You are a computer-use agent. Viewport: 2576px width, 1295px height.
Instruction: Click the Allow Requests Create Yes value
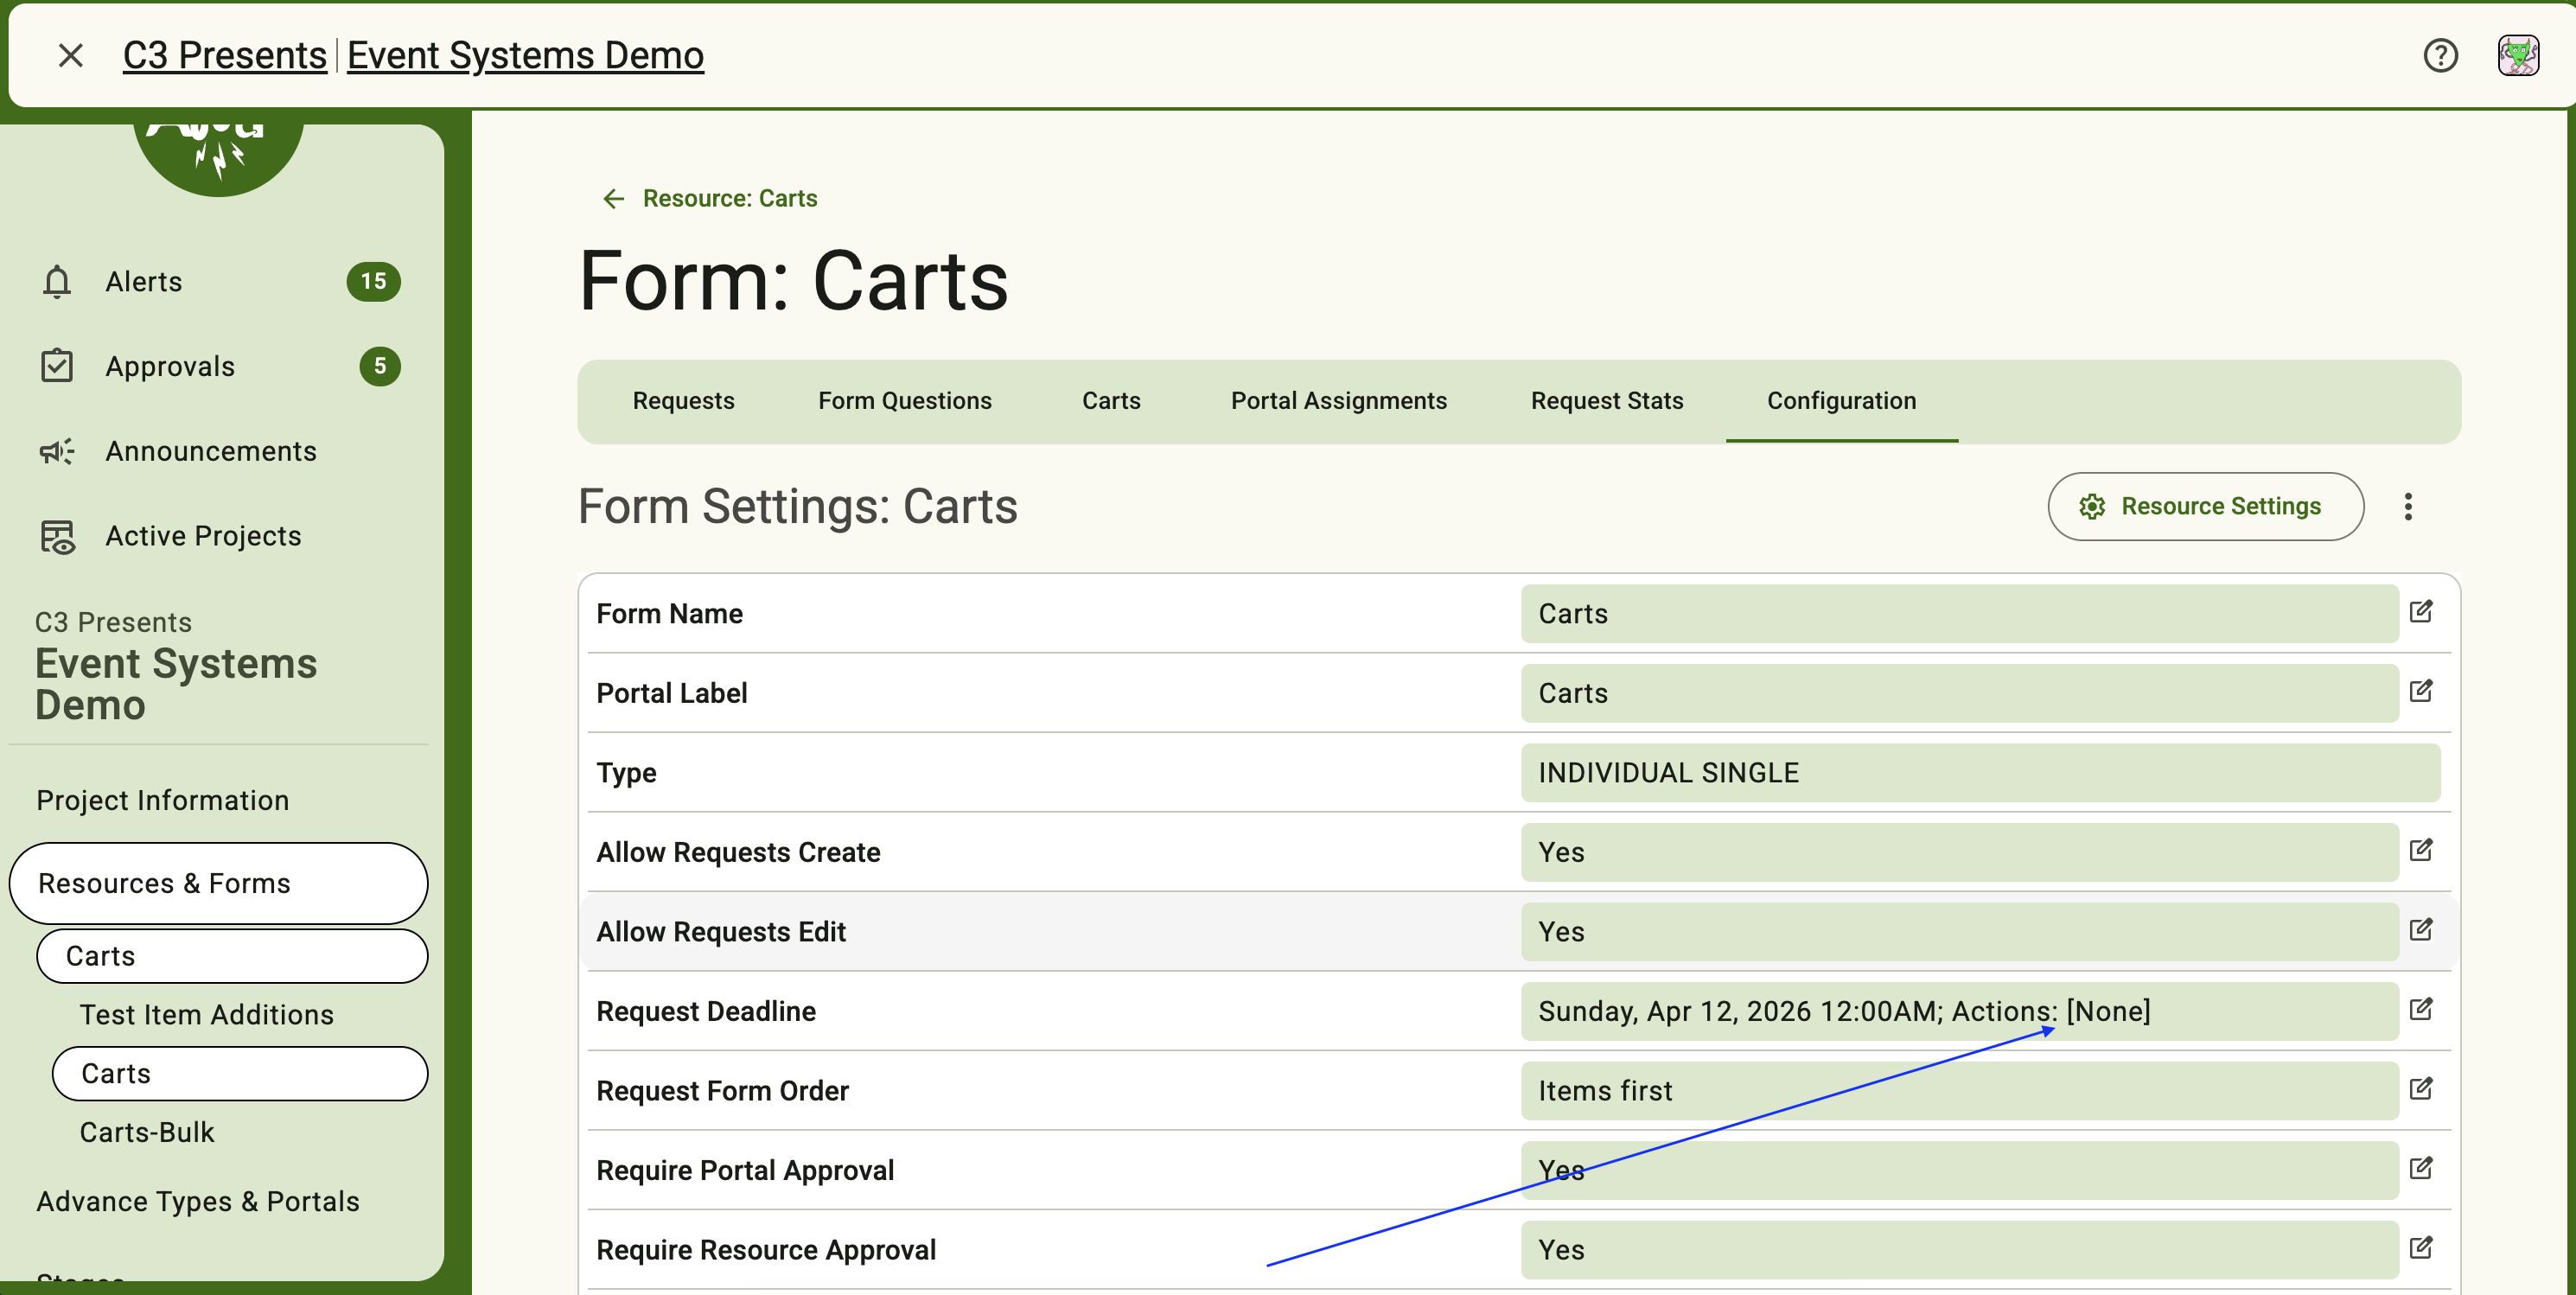[1959, 852]
